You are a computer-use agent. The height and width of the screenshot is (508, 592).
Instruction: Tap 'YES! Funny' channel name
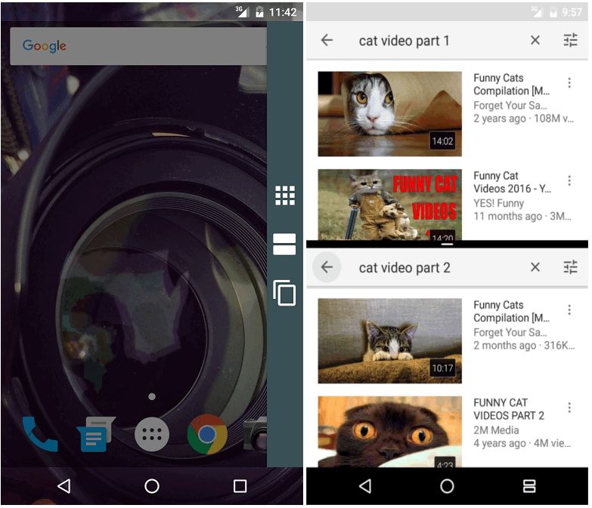click(x=498, y=203)
